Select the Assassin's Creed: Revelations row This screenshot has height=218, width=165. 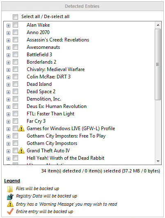[58, 40]
